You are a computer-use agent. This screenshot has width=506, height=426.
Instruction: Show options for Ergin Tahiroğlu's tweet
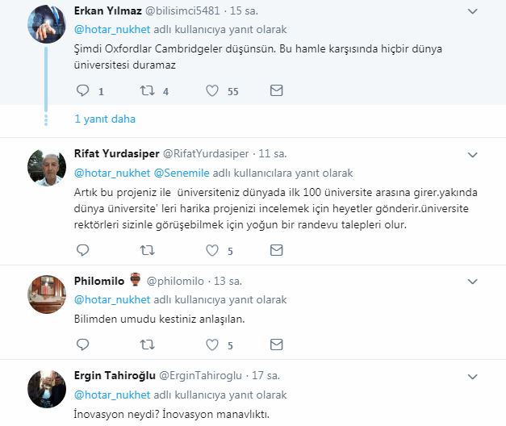(473, 376)
